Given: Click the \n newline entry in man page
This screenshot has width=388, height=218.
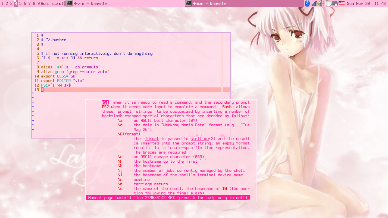Looking at the screenshot, I should click(x=120, y=180).
